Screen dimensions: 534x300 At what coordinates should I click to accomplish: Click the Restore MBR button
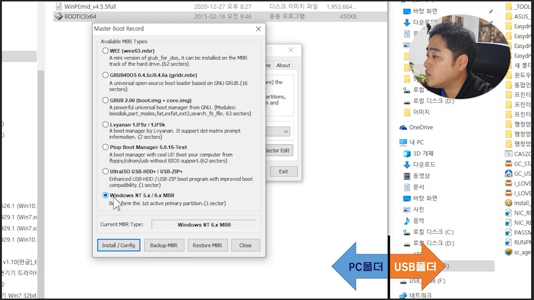[207, 245]
